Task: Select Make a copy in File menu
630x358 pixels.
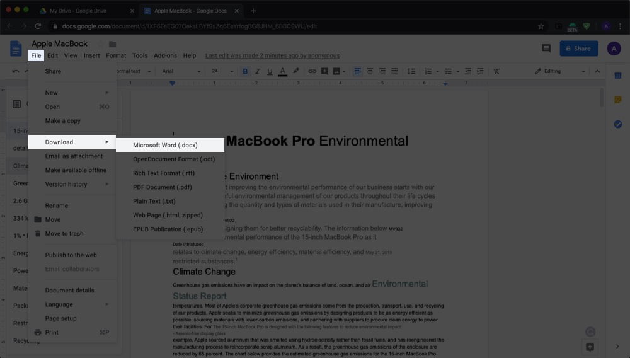Action: click(72, 120)
